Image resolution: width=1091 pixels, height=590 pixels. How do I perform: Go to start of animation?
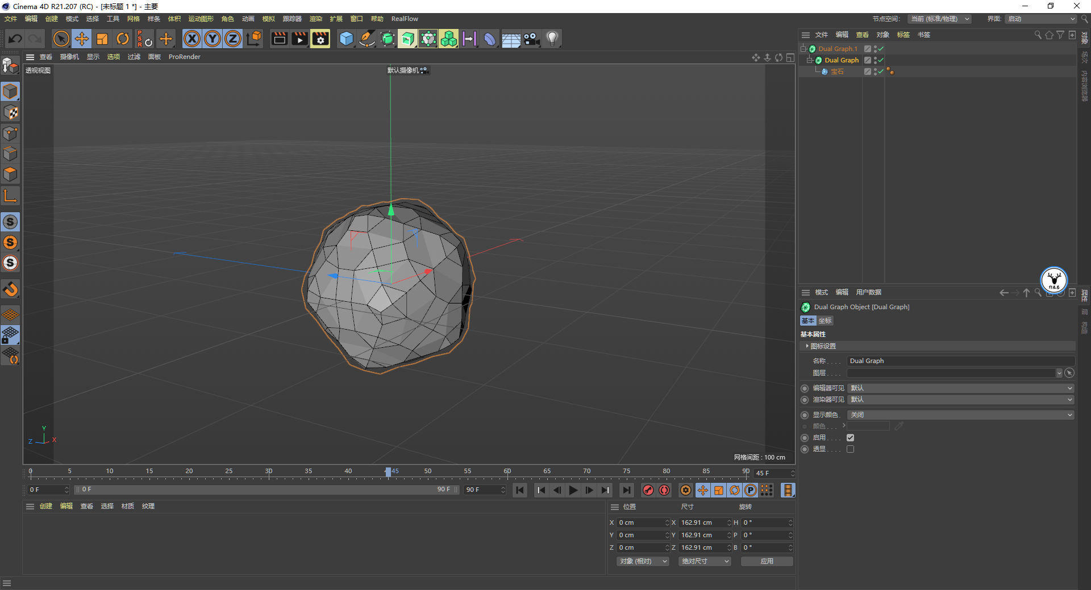[520, 490]
